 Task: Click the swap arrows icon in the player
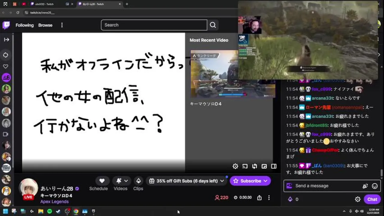pos(254,166)
